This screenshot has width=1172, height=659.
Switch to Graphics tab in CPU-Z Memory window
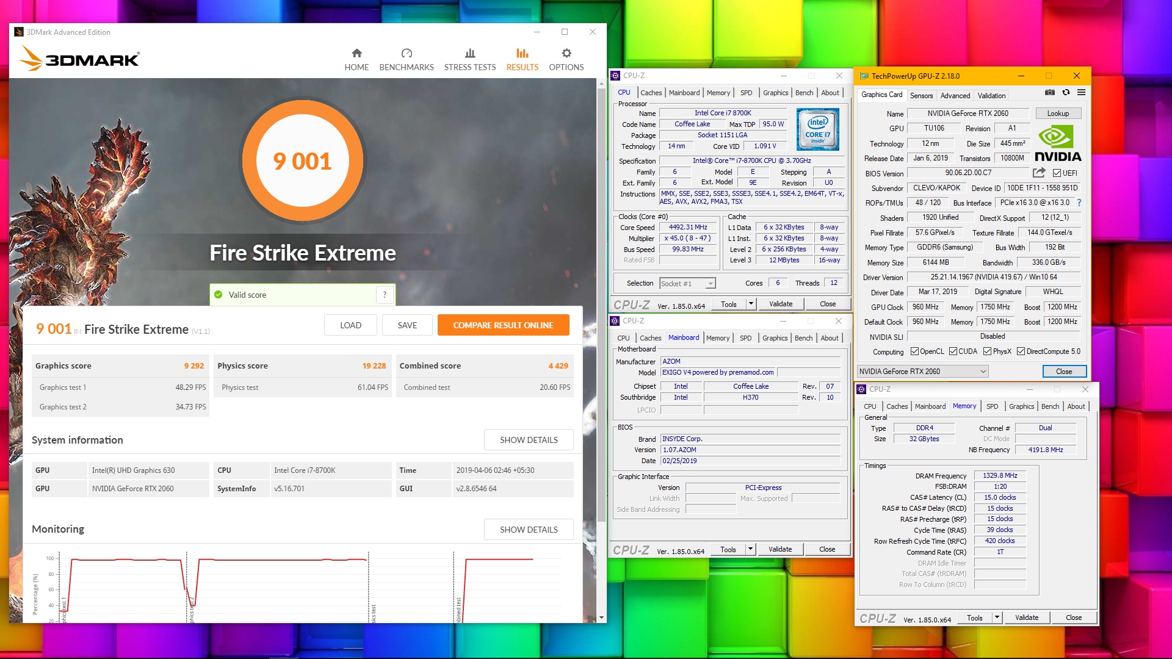point(1021,406)
